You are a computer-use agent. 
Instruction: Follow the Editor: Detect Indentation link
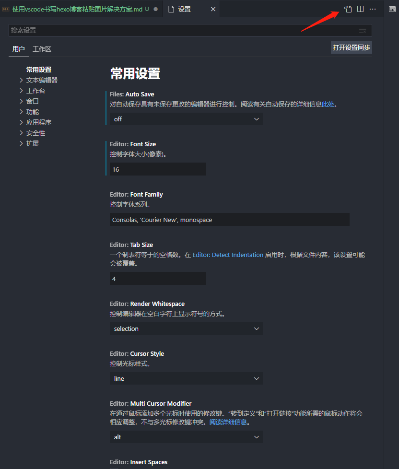(228, 255)
